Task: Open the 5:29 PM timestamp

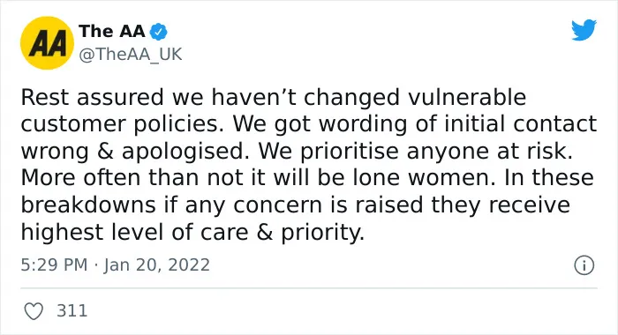Action: (54, 265)
